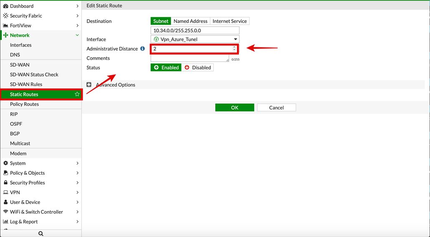Open Interfaces under Network

(41, 45)
